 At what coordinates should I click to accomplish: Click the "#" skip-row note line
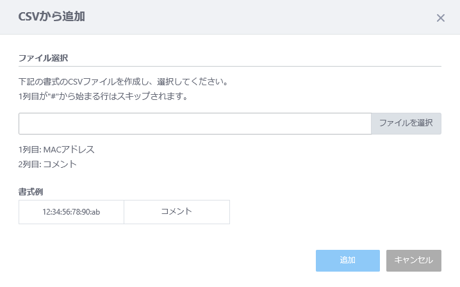(103, 97)
